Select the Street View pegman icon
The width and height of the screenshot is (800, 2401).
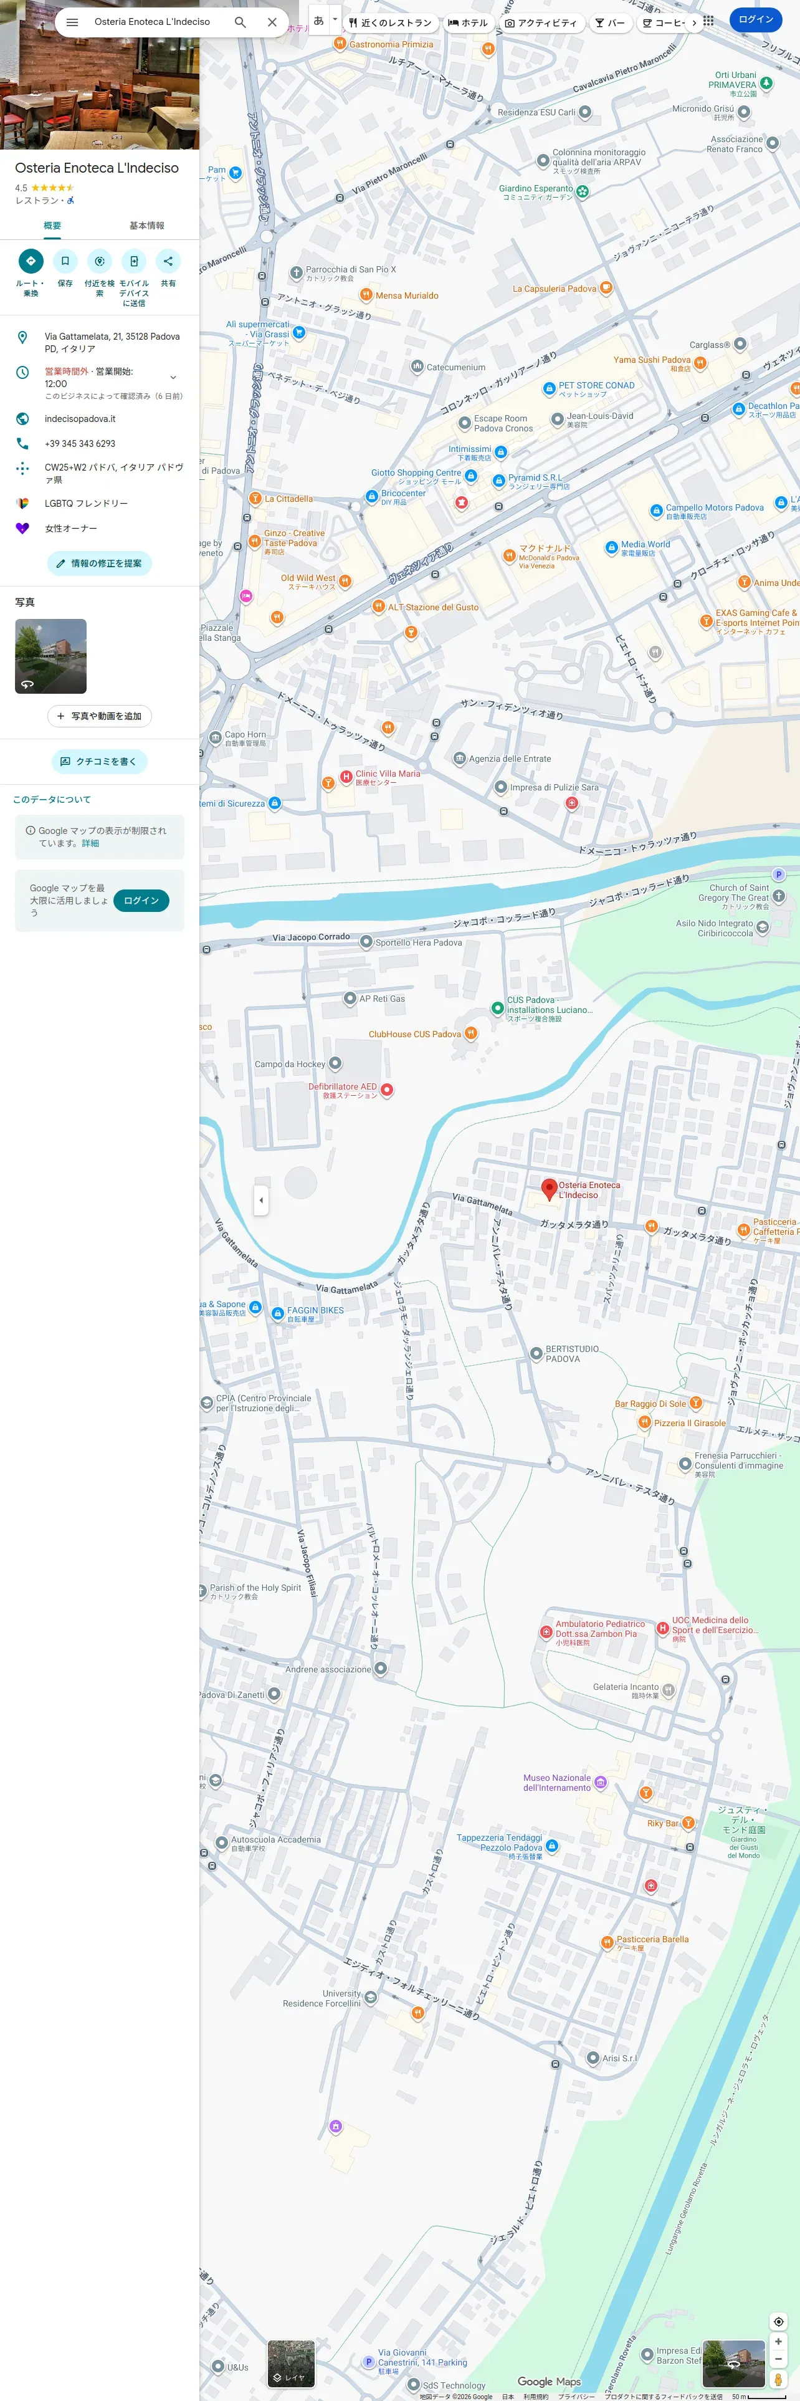(x=779, y=2380)
